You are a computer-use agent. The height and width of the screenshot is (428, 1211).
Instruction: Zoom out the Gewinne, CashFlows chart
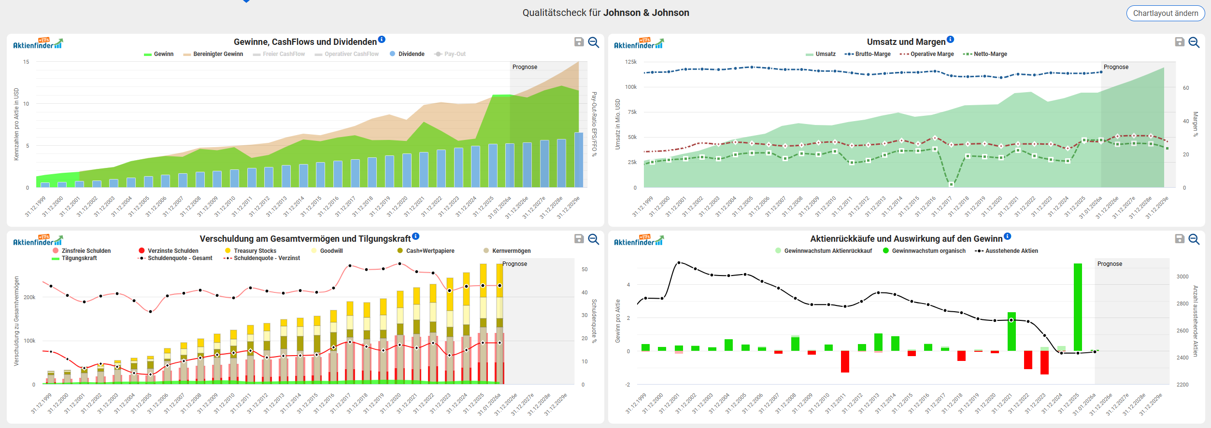(x=594, y=42)
